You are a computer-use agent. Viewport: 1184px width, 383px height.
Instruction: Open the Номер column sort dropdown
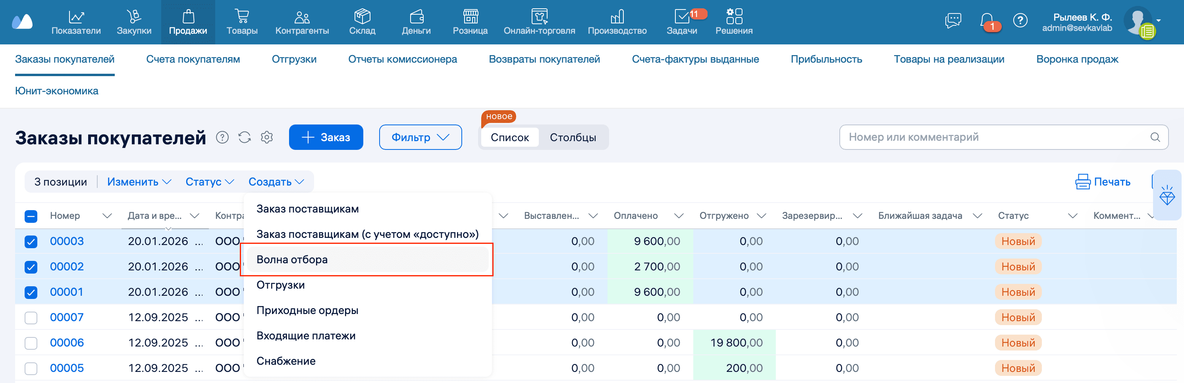click(107, 215)
